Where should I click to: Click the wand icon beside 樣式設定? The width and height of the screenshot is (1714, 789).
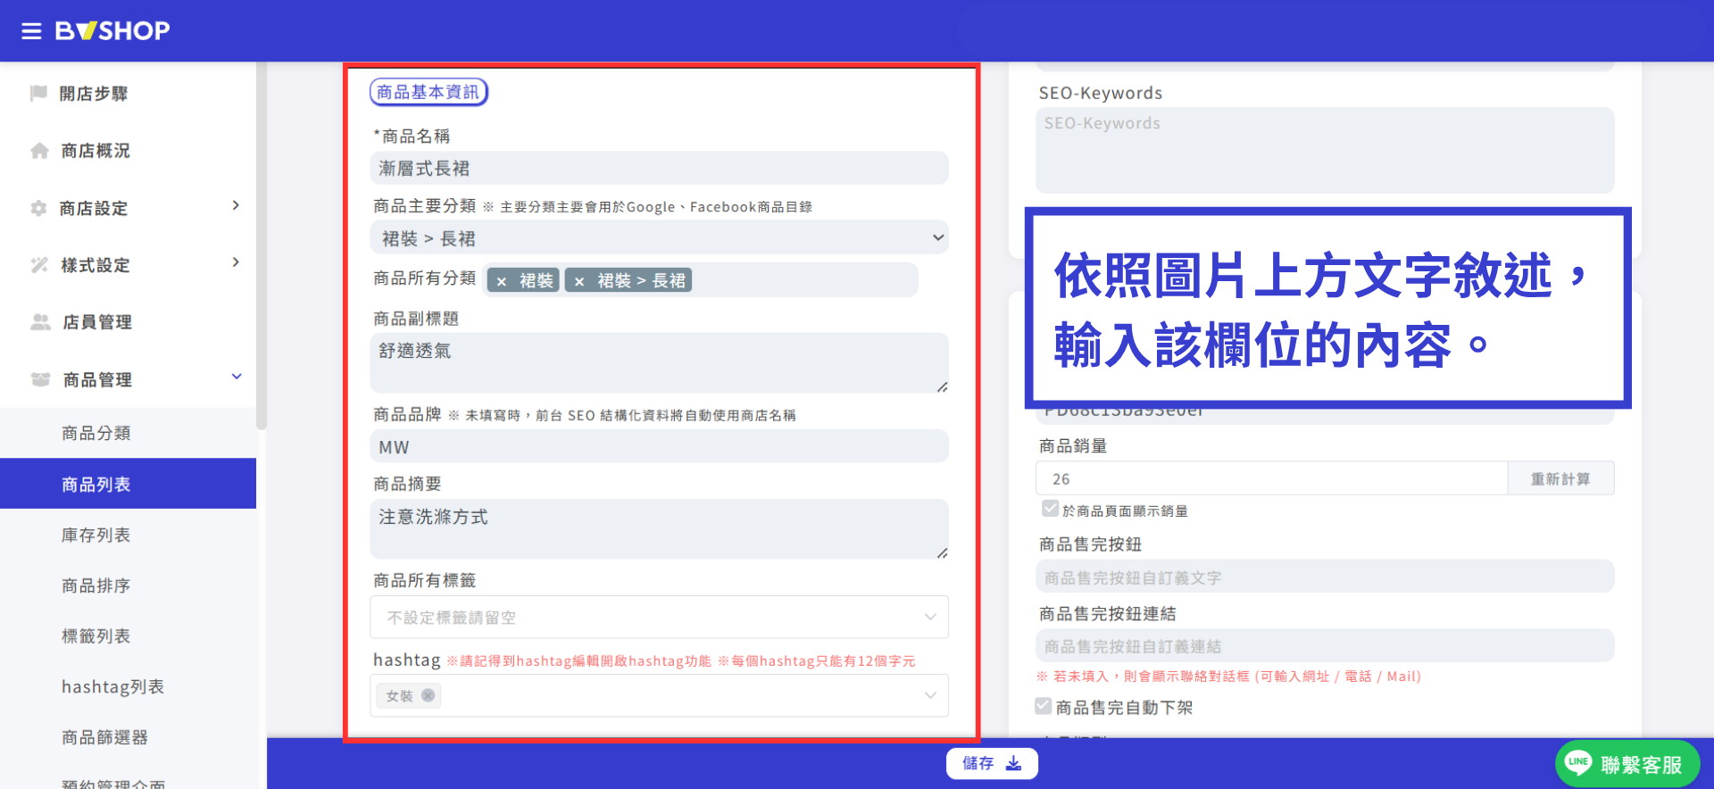(x=39, y=265)
